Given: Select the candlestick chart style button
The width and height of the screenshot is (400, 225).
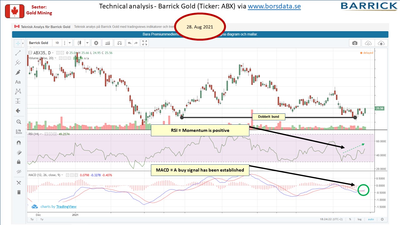Looking at the screenshot, I should [x=79, y=43].
